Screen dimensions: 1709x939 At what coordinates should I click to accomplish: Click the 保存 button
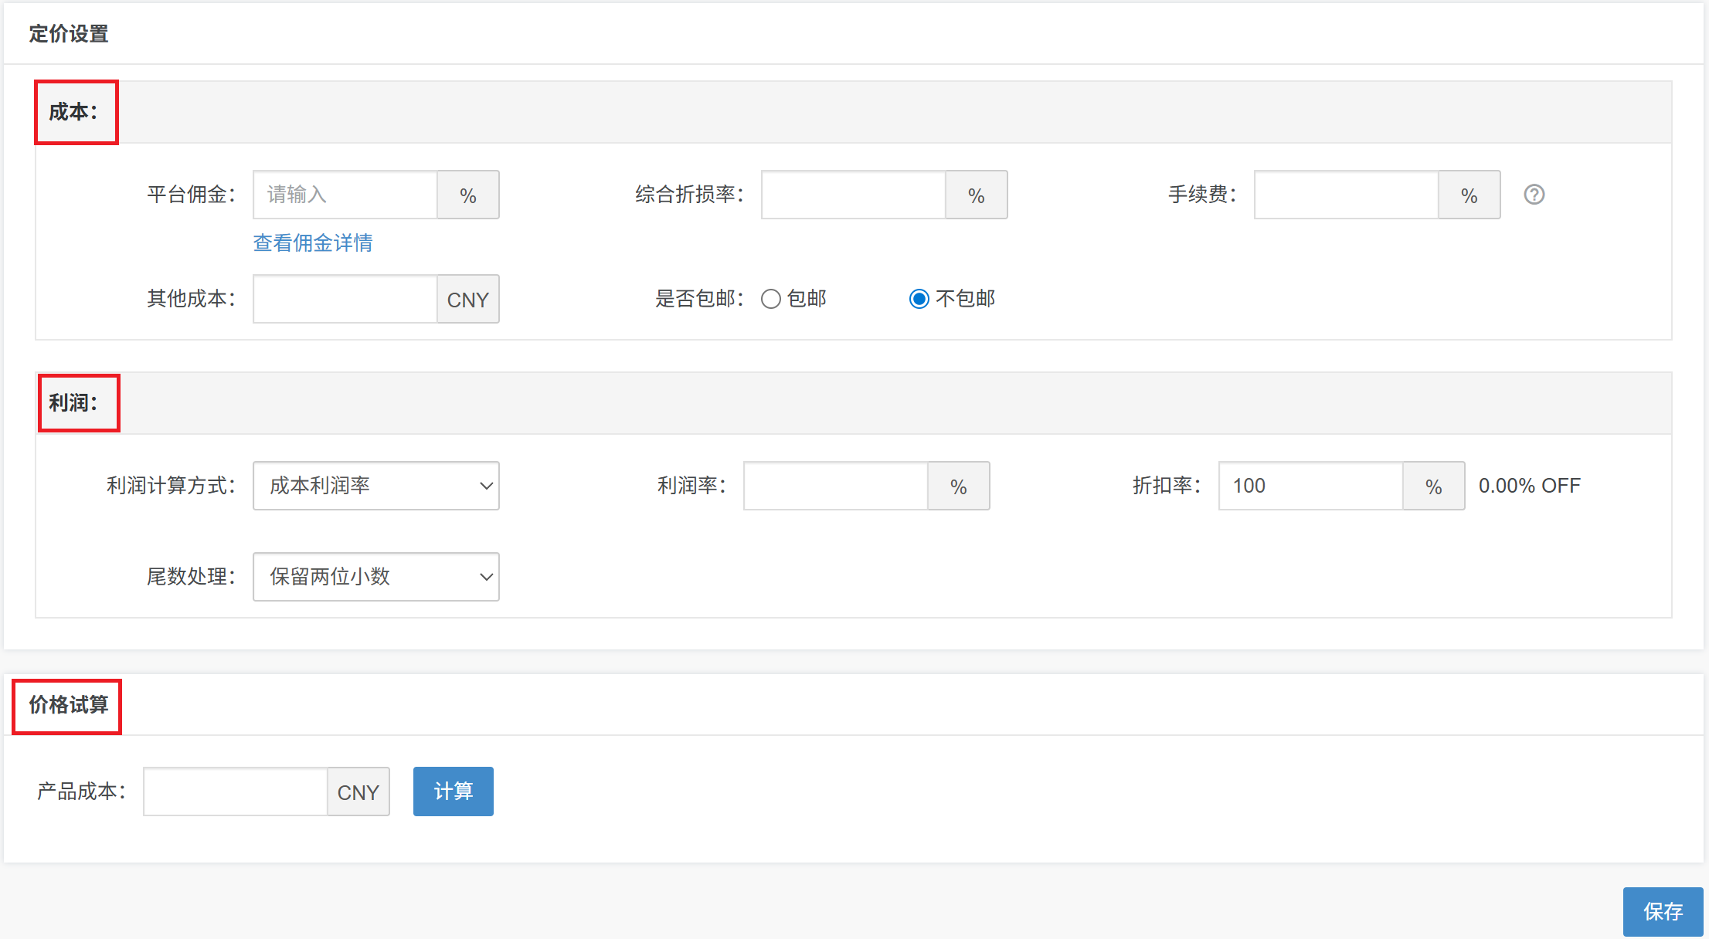point(1663,911)
